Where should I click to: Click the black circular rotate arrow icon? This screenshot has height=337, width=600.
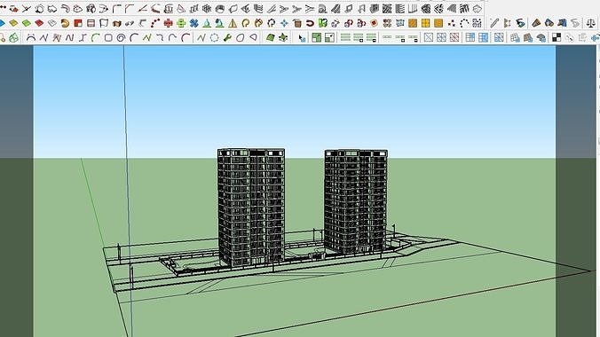(x=272, y=23)
